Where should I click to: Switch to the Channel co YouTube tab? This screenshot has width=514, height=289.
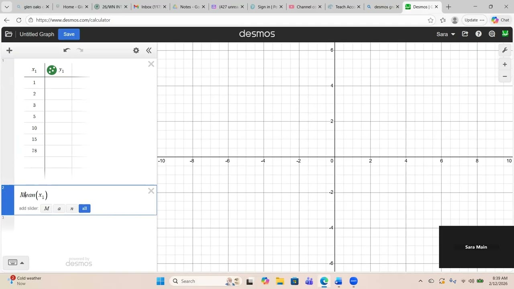pos(305,7)
